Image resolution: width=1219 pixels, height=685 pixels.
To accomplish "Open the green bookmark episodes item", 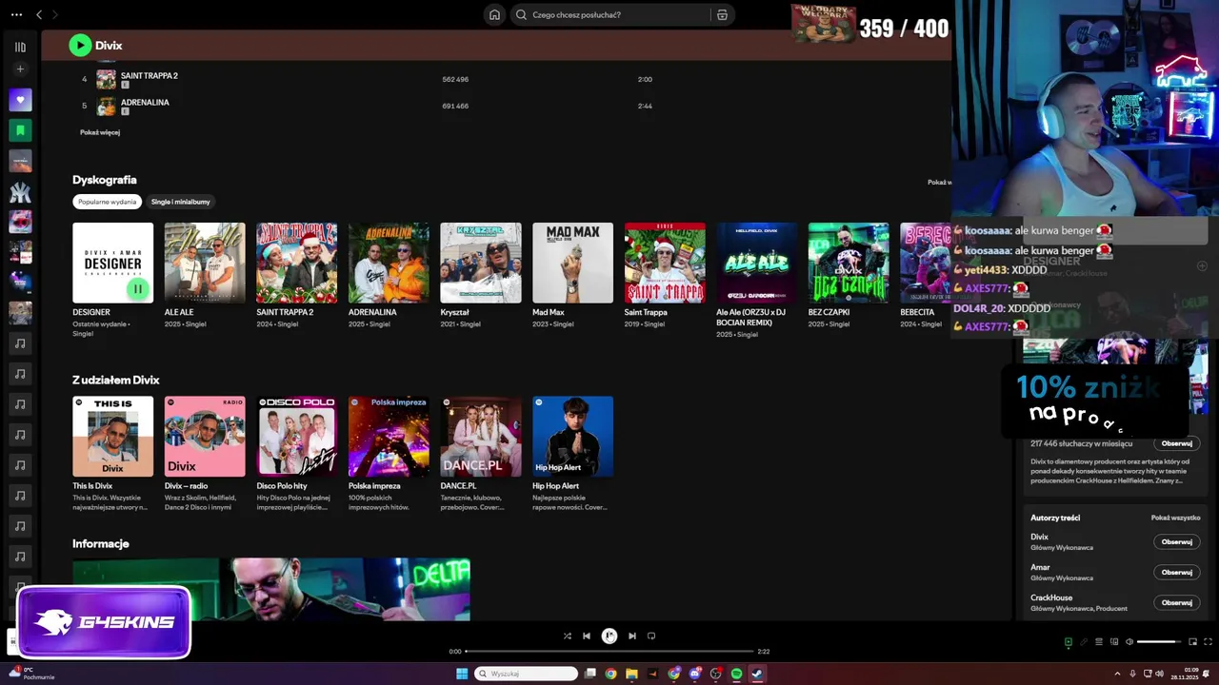I will pos(20,130).
